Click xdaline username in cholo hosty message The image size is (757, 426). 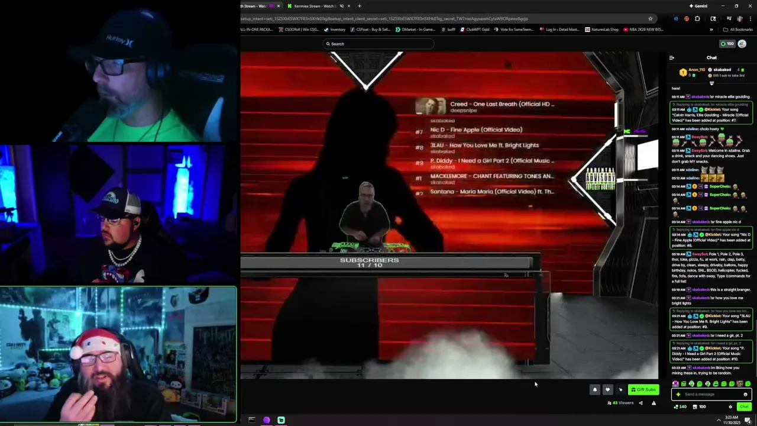(x=693, y=128)
